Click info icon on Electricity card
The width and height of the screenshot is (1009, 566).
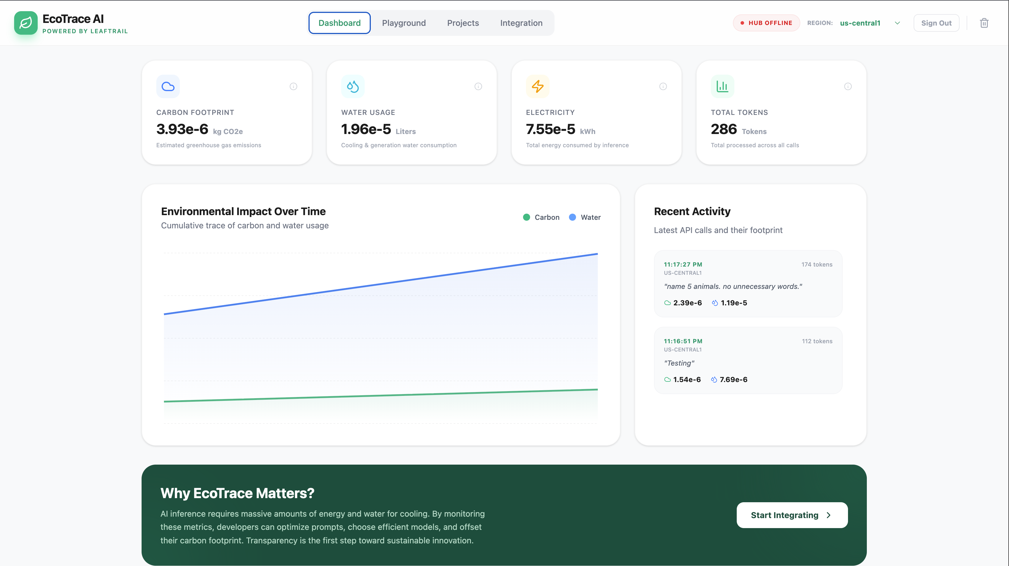663,86
